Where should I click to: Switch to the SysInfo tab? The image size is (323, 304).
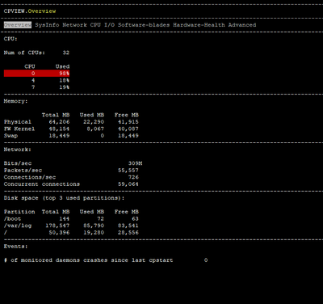tap(47, 25)
